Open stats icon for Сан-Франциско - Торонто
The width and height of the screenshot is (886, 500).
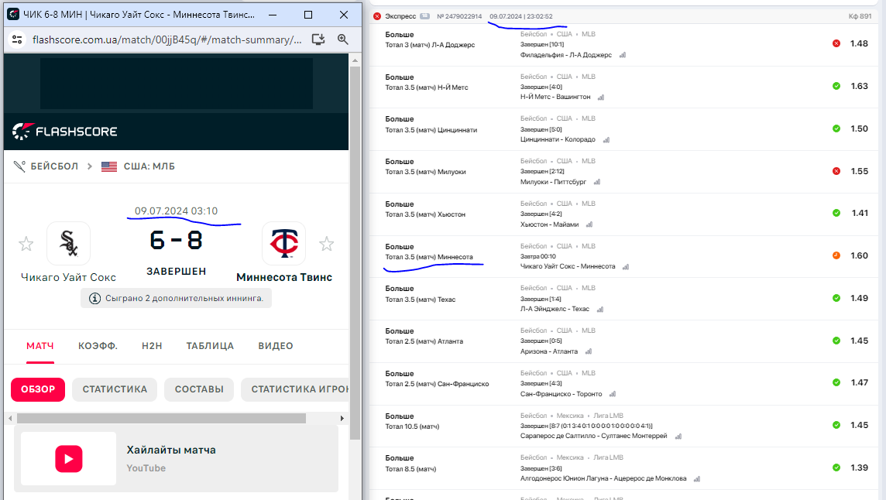pyautogui.click(x=613, y=394)
